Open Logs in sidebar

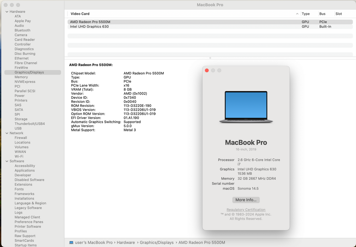click(x=18, y=212)
